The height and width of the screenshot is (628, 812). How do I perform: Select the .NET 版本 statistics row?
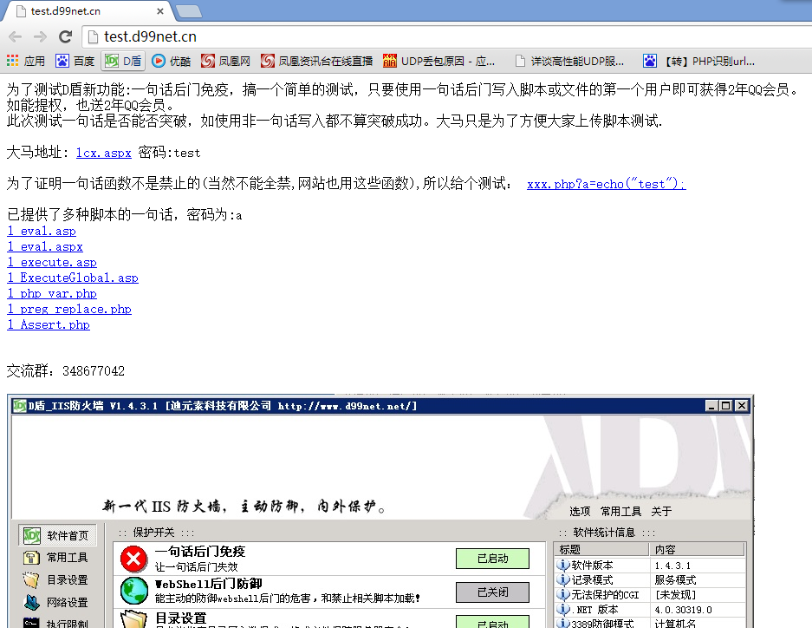[650, 610]
